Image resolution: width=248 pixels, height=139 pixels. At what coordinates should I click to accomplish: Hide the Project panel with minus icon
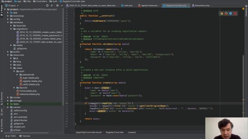click(62, 5)
